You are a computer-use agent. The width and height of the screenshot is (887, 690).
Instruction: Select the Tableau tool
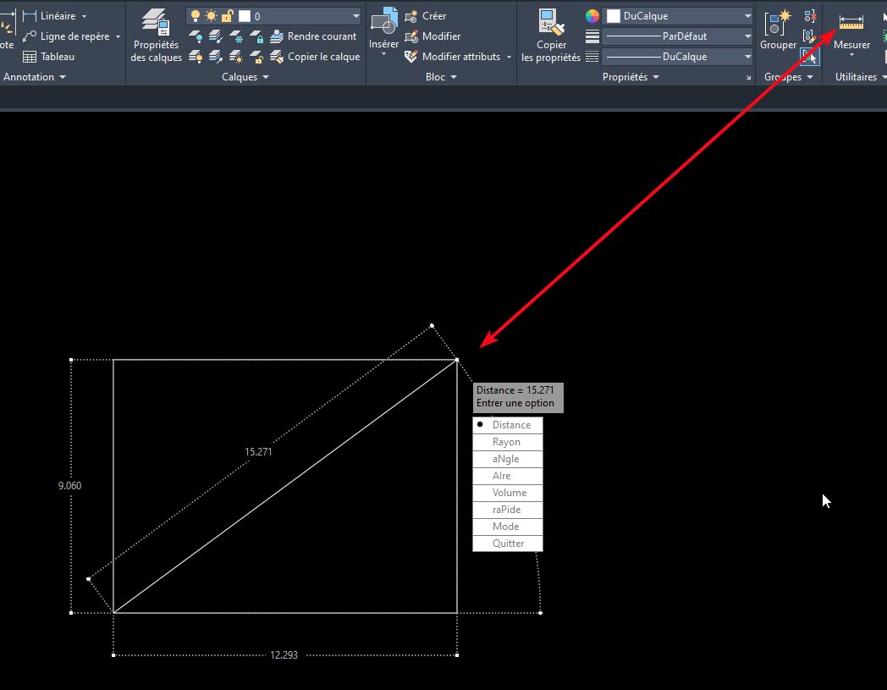pos(52,56)
